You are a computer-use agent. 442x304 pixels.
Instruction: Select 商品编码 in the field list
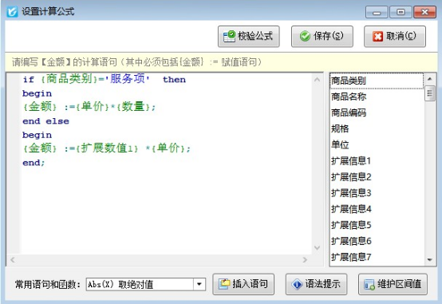click(x=377, y=113)
